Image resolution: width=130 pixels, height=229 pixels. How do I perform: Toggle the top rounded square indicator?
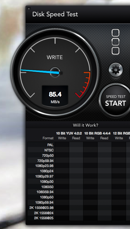[x=116, y=33]
